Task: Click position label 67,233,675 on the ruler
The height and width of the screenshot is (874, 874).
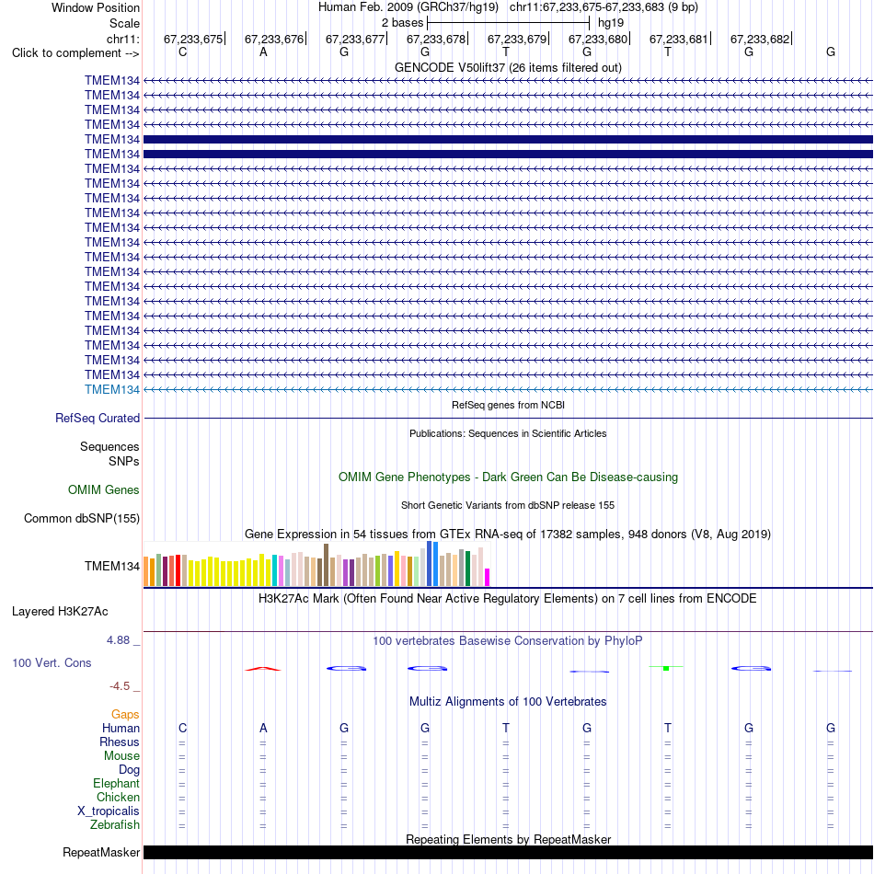Action: click(x=193, y=39)
